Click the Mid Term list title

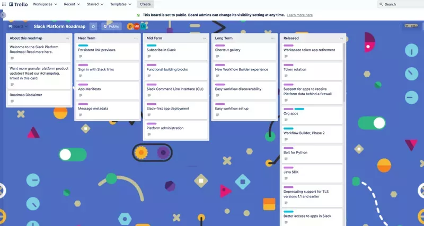154,38
